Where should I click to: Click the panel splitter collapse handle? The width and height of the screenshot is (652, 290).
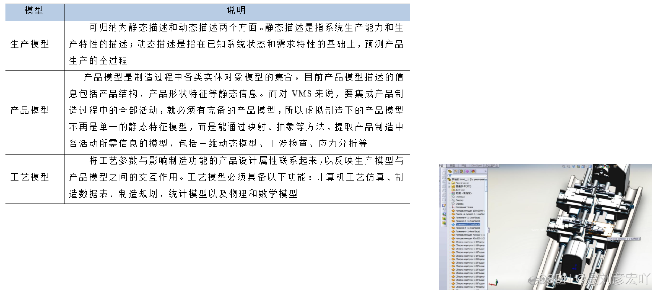point(488,230)
